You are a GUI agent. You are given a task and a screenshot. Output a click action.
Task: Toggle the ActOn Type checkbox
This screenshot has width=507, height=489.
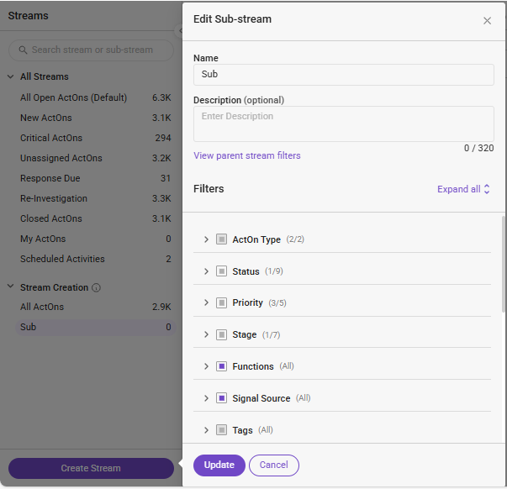click(221, 239)
